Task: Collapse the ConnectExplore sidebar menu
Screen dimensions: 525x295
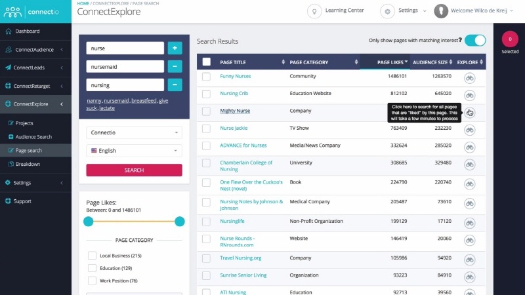Action: coord(35,104)
